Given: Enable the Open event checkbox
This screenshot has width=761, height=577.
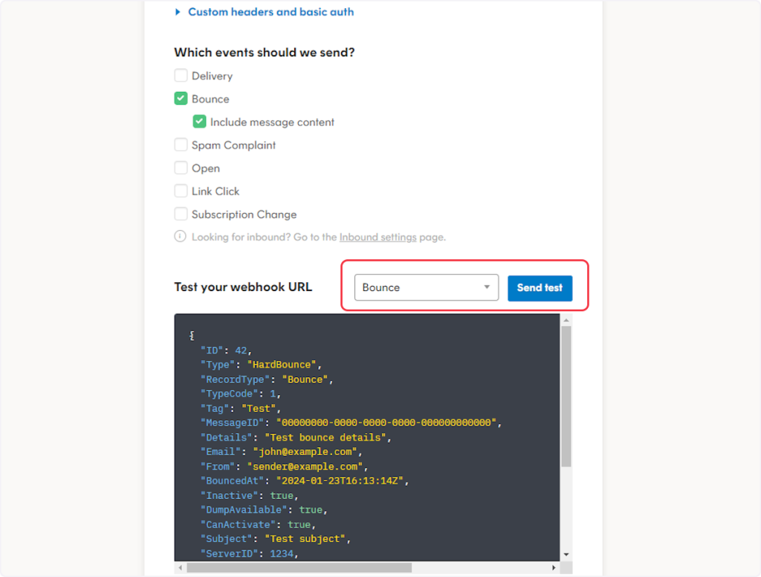Looking at the screenshot, I should 181,168.
